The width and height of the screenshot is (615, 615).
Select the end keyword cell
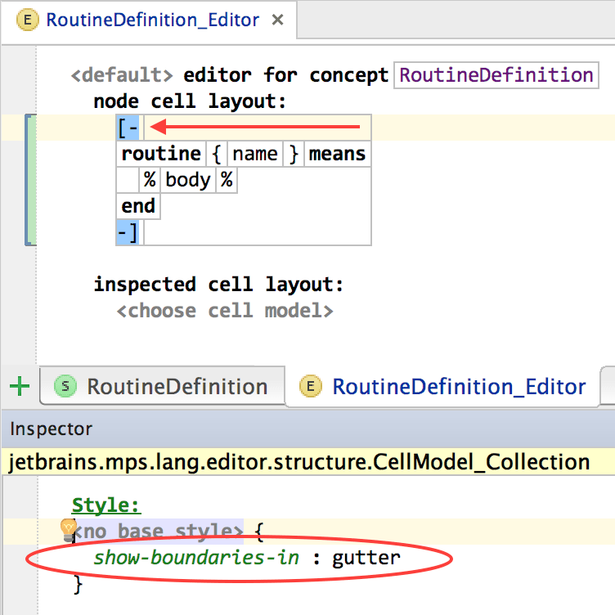pos(138,206)
